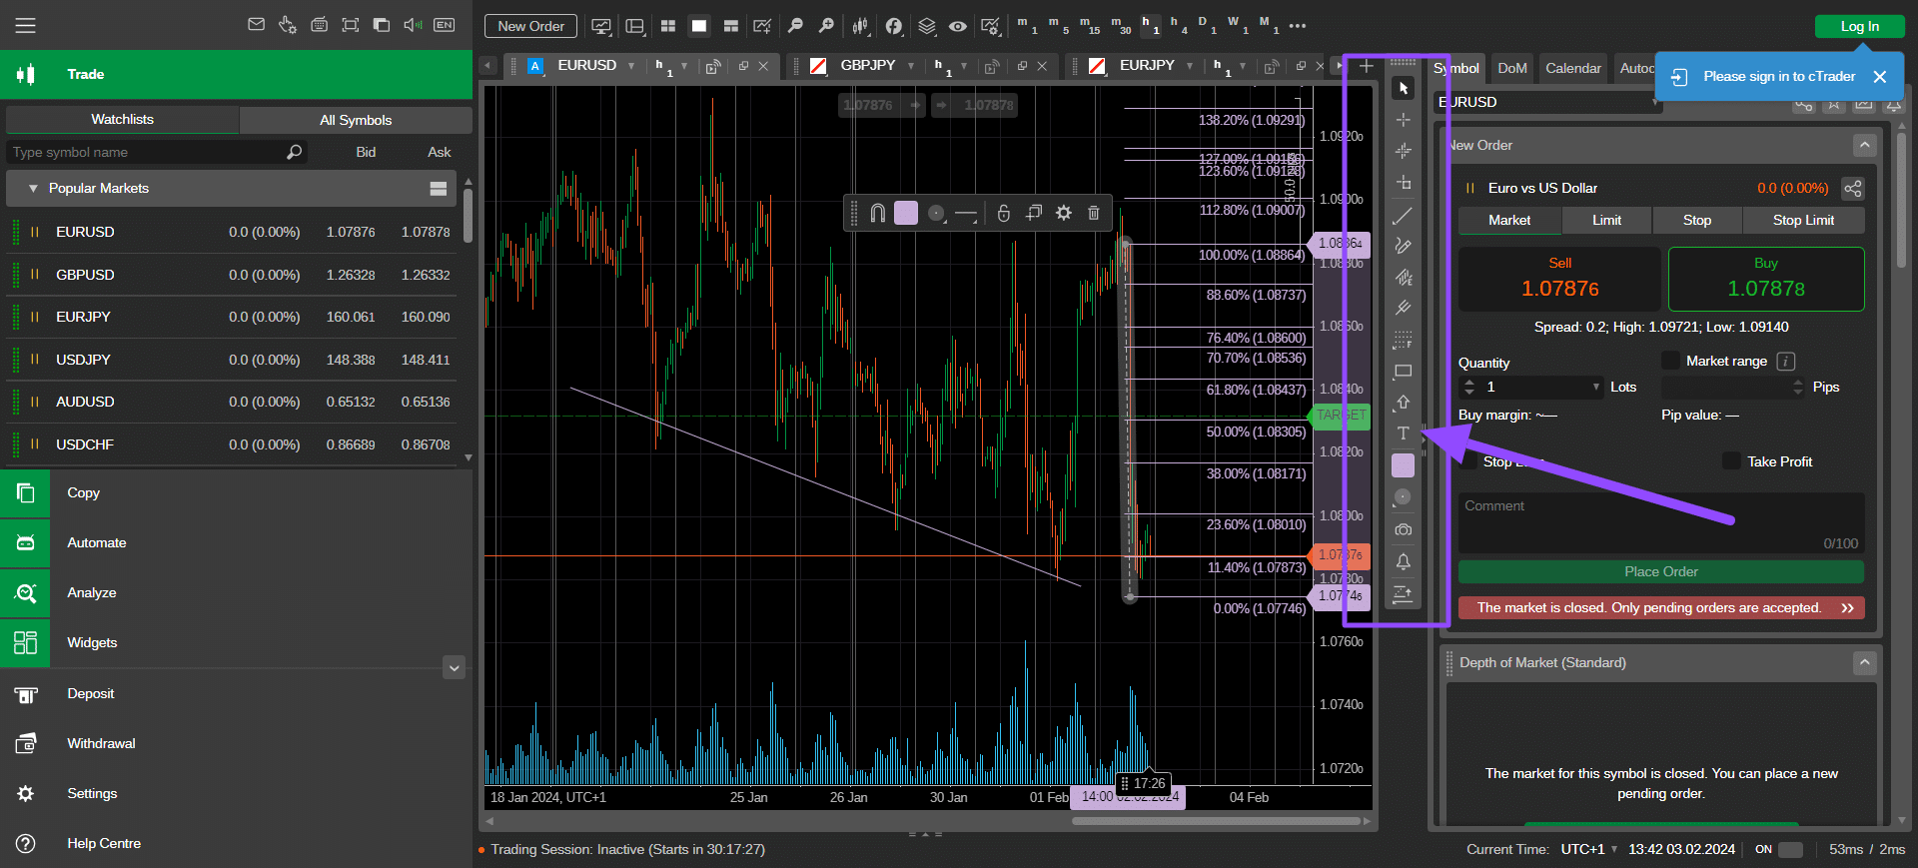Image resolution: width=1918 pixels, height=868 pixels.
Task: Select the D1 daily timeframe
Action: point(1208,25)
